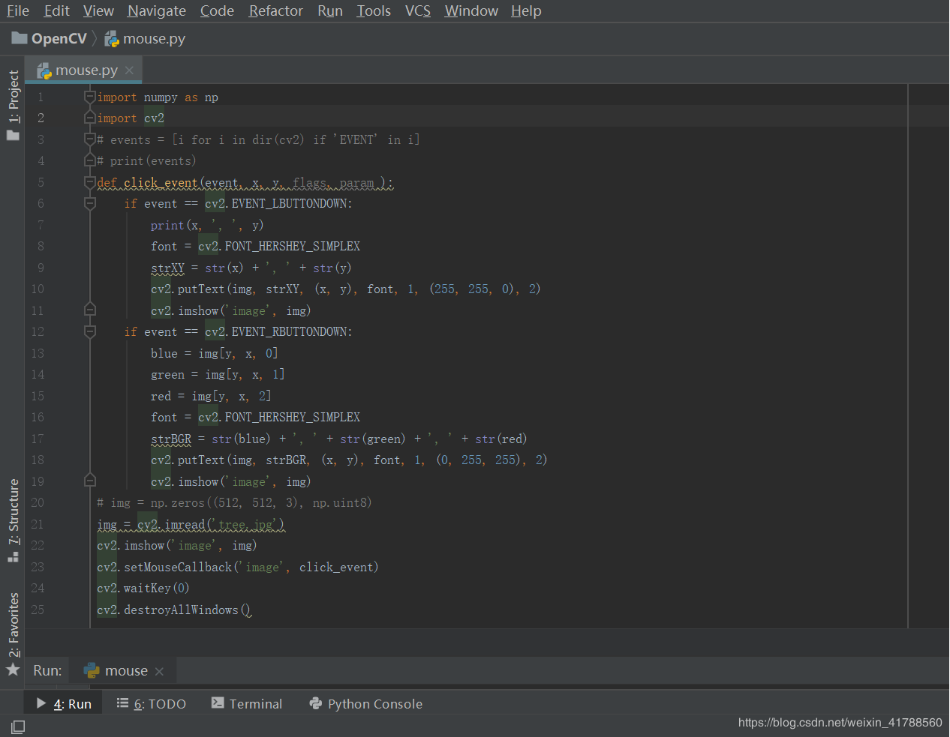Collapse the EVENT_LBUTTONDOWN if block

pos(90,204)
